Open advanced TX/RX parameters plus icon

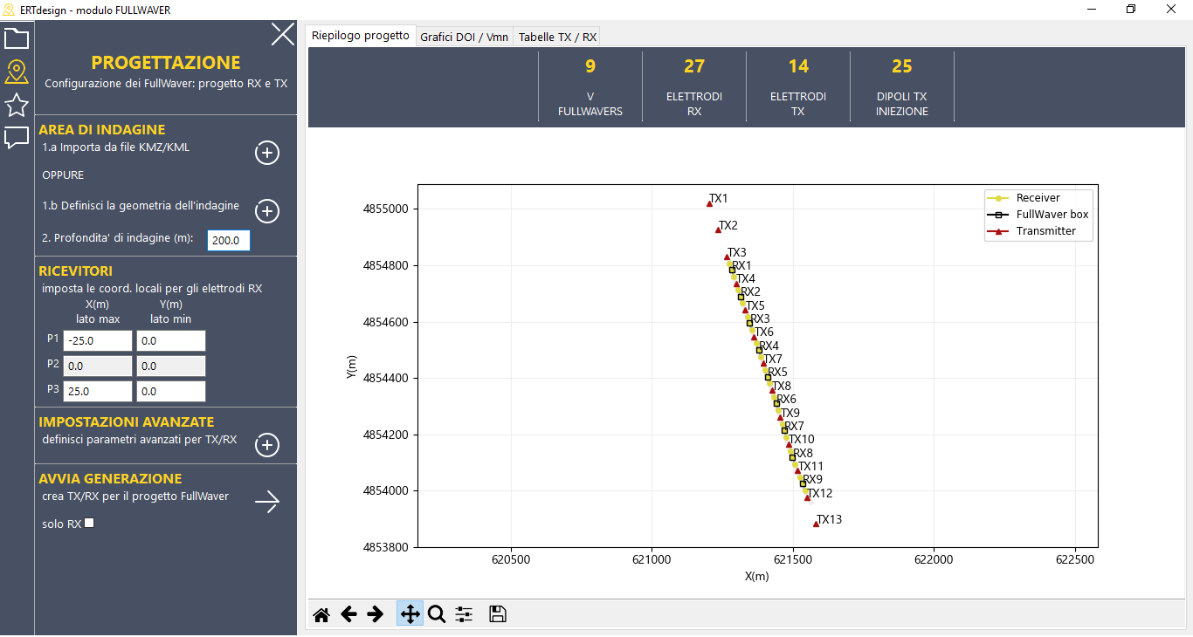click(x=267, y=445)
